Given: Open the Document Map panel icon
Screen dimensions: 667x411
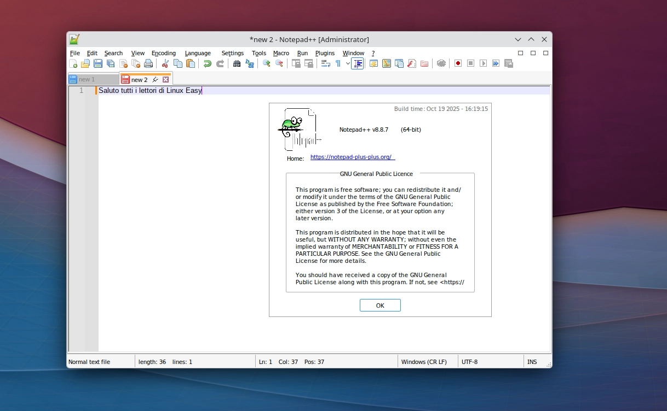Looking at the screenshot, I should 386,63.
